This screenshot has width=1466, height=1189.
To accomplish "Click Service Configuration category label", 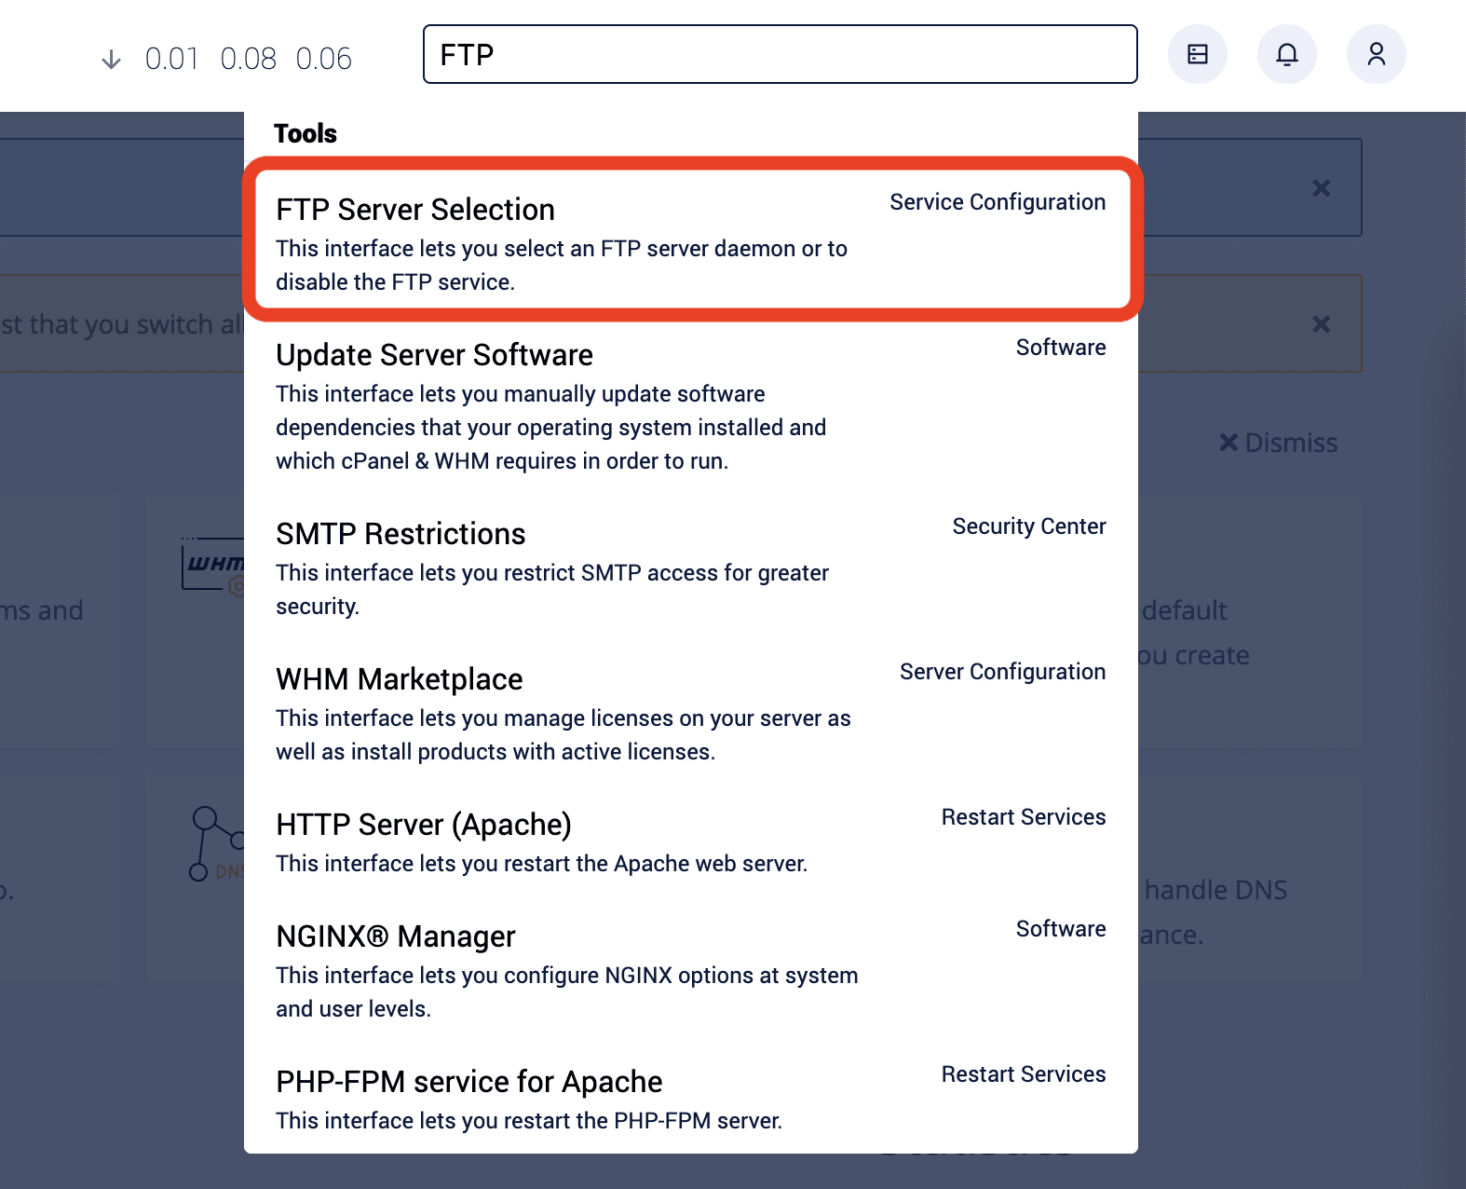I will (x=998, y=202).
